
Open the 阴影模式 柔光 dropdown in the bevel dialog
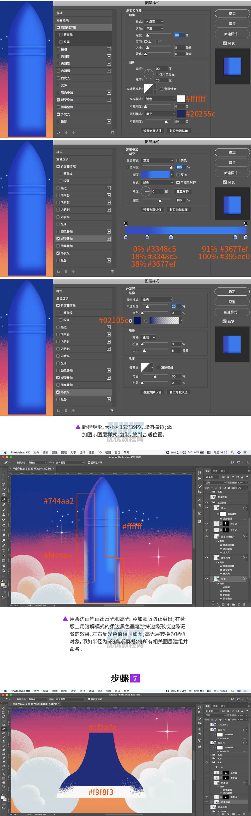tap(160, 114)
